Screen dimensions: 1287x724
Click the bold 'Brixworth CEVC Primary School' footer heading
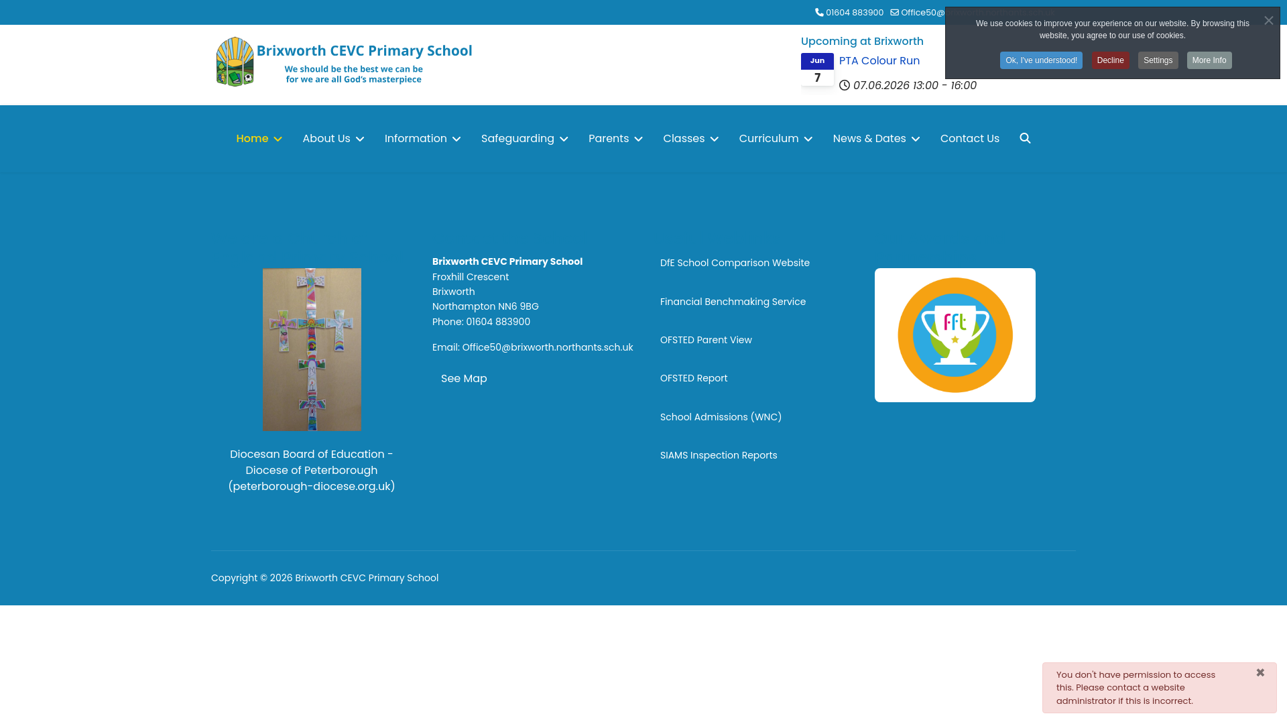507,261
